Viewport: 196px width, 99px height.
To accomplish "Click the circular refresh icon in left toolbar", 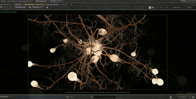I will pos(5,7).
